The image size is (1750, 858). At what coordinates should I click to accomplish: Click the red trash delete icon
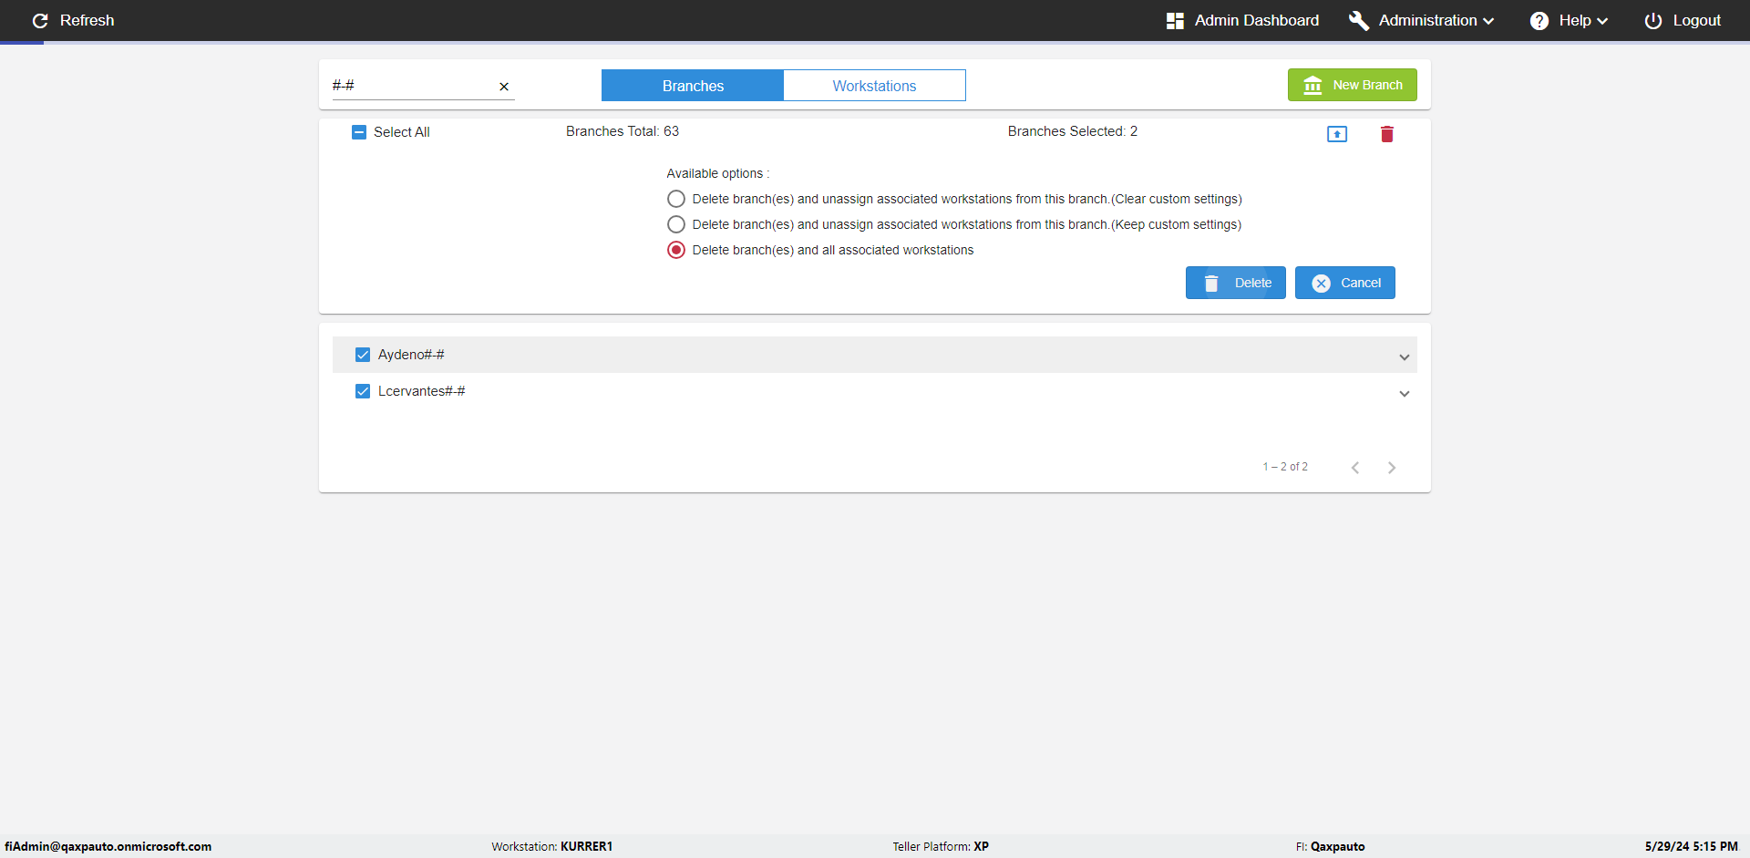pyautogui.click(x=1387, y=134)
